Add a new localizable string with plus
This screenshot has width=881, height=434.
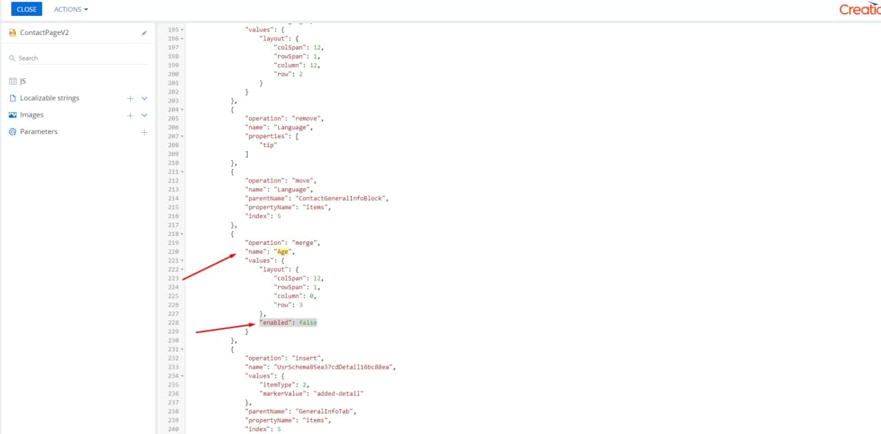[x=130, y=98]
